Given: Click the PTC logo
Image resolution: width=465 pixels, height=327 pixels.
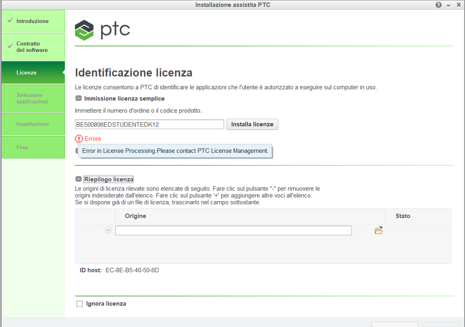Looking at the screenshot, I should tap(102, 30).
